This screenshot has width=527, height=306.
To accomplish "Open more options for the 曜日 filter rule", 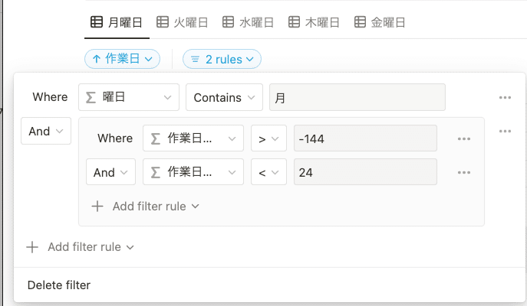I will (x=504, y=98).
